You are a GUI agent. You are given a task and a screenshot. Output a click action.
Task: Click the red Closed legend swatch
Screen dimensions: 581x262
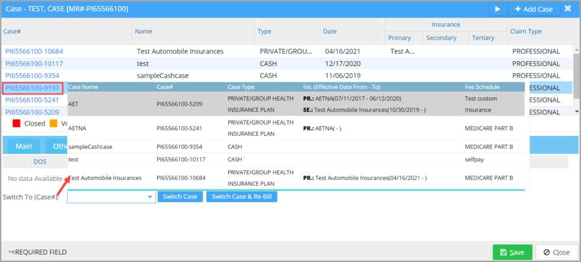16,123
